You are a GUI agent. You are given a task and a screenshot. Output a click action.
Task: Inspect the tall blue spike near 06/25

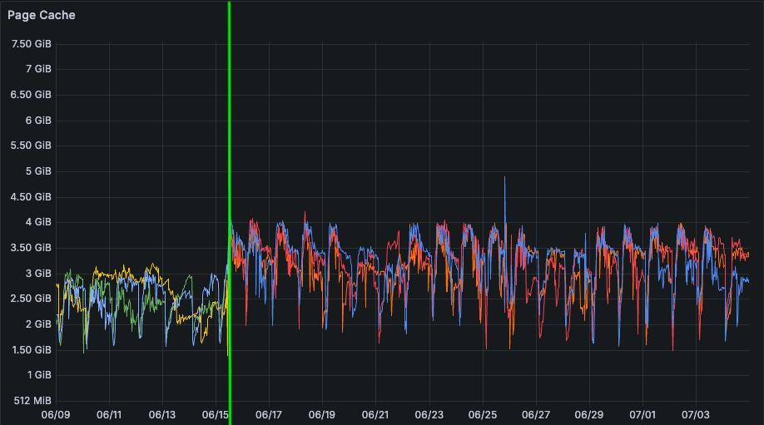(x=505, y=200)
